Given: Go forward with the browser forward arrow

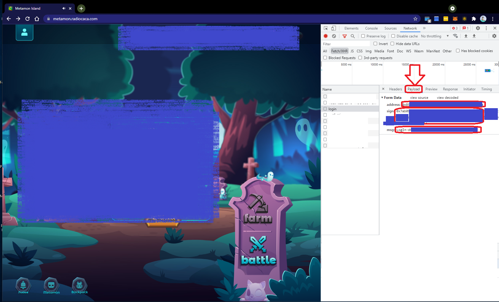Looking at the screenshot, I should pyautogui.click(x=18, y=19).
